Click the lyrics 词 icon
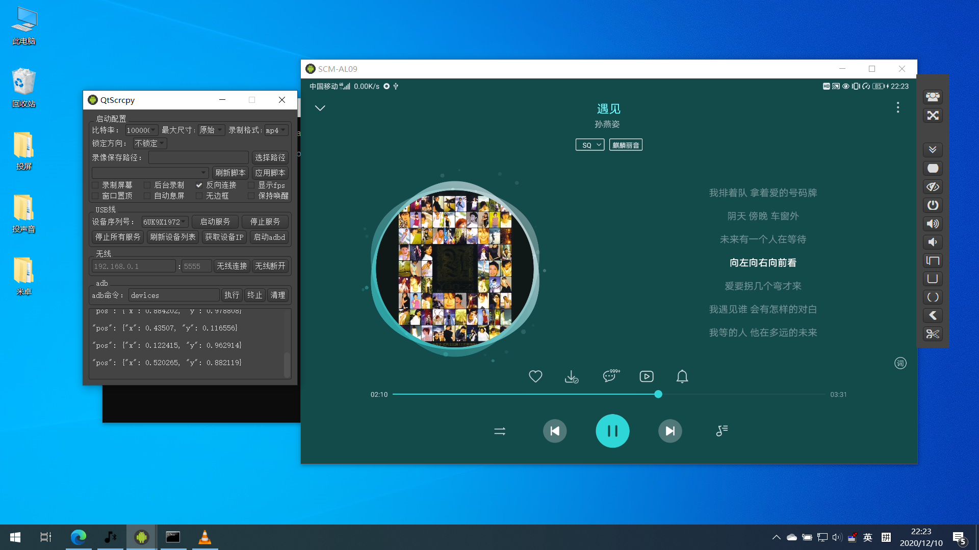This screenshot has width=979, height=550. coord(900,363)
